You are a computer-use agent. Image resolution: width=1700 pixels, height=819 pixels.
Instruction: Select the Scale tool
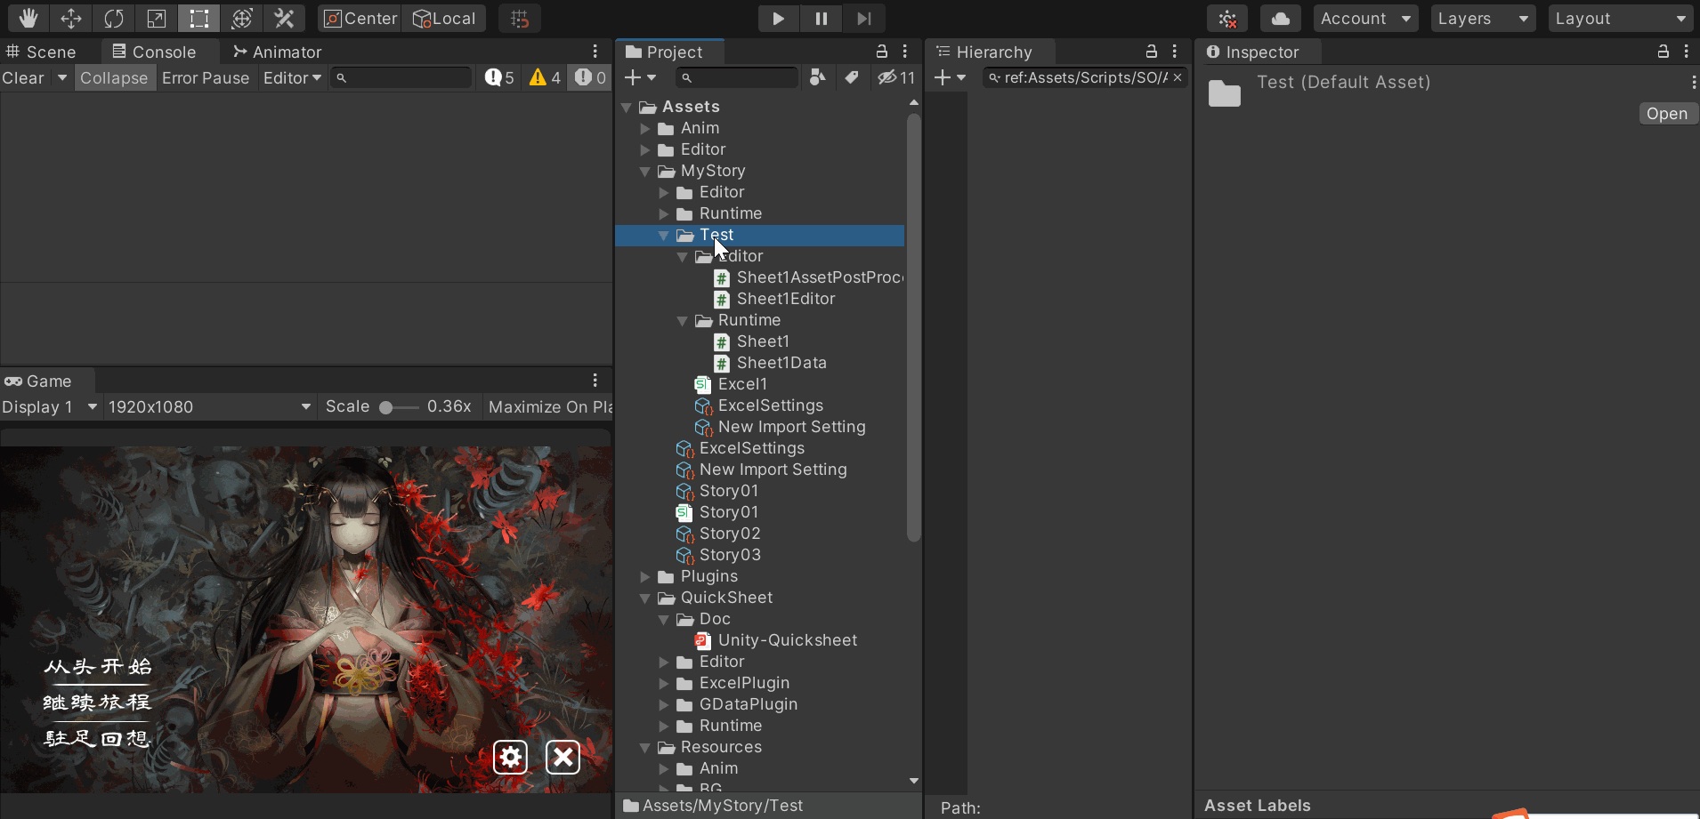point(156,18)
